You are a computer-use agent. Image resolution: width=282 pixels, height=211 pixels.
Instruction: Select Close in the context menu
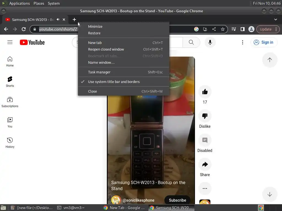tap(124, 91)
